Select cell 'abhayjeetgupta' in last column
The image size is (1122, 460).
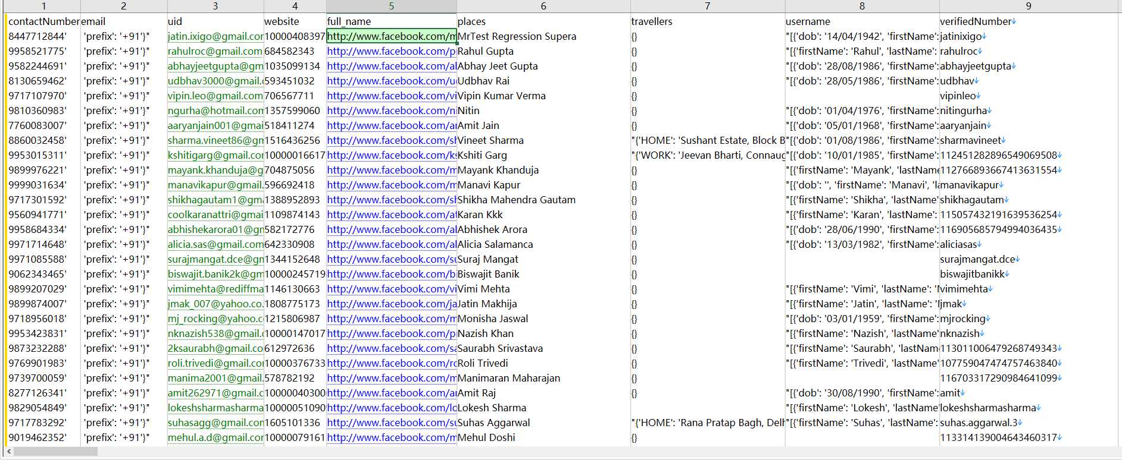point(1029,66)
